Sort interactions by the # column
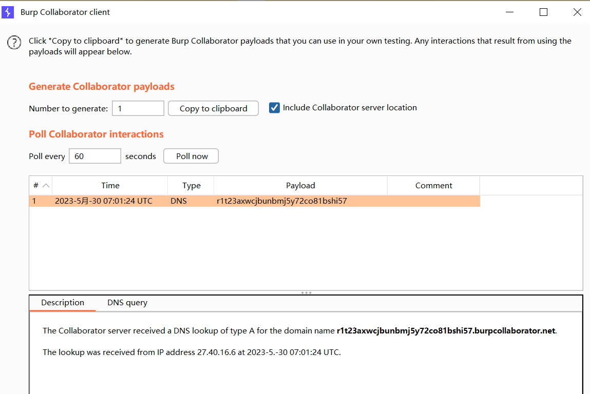Image resolution: width=590 pixels, height=394 pixels. [x=41, y=186]
